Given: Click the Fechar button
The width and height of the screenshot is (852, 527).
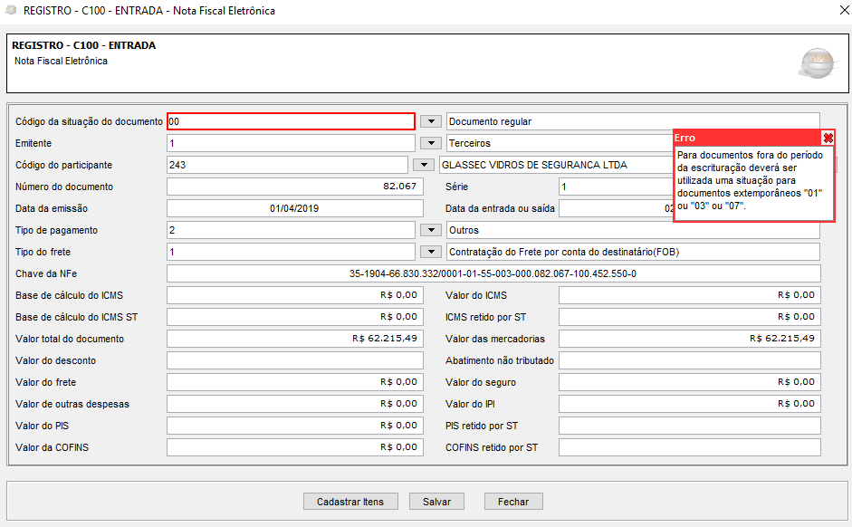Looking at the screenshot, I should coord(513,502).
